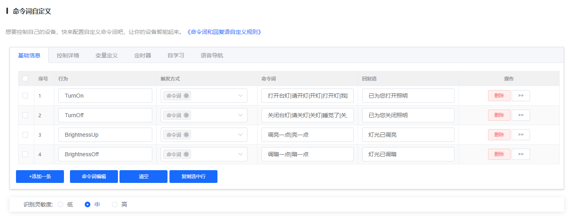Edit command words field starting with 关闭台灯
The width and height of the screenshot is (568, 216).
pyautogui.click(x=307, y=115)
